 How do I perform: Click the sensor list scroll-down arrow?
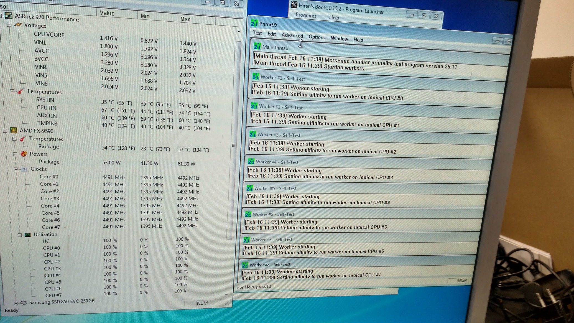point(226,294)
